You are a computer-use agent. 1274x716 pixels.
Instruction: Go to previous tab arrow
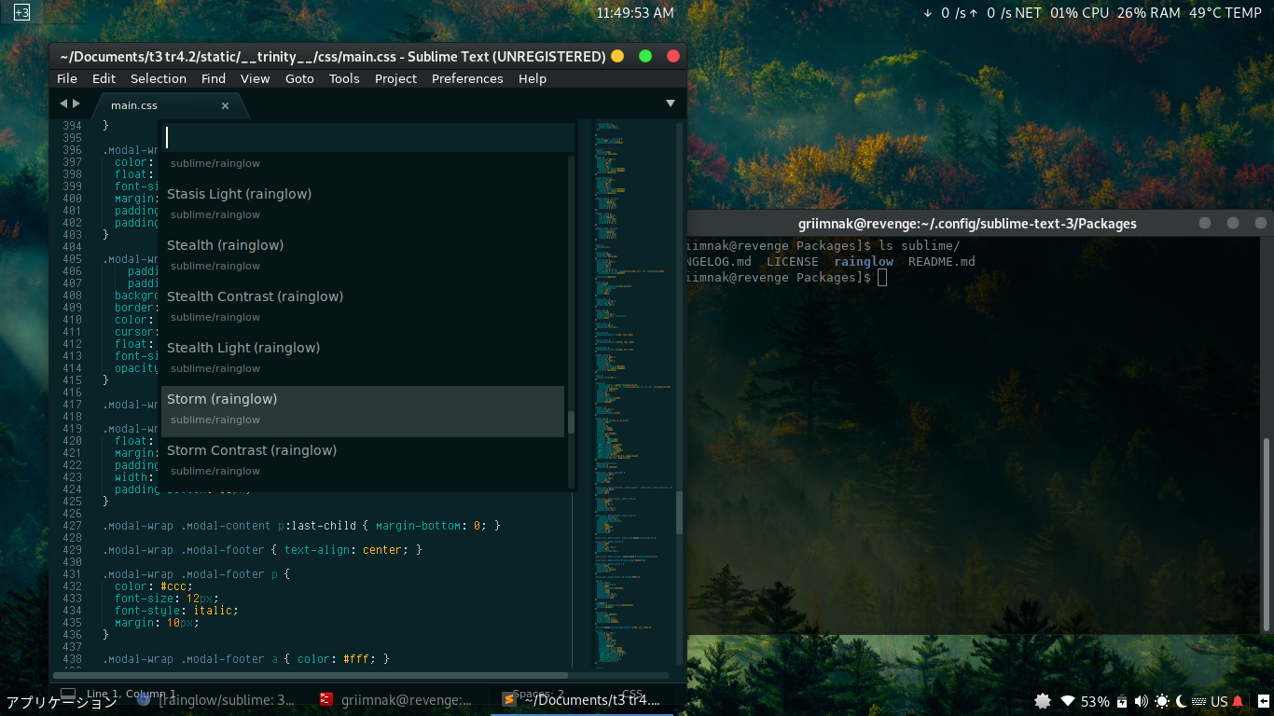[63, 103]
